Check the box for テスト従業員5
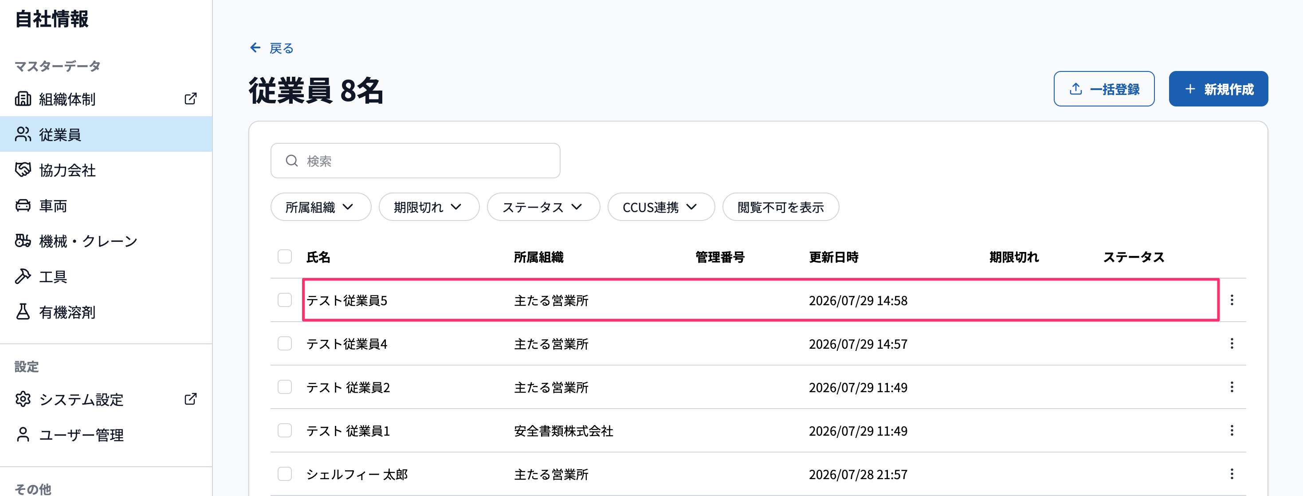Screen dimensions: 1303x496 point(285,300)
